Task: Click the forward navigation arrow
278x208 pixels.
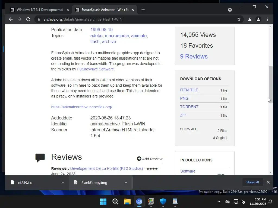Action: 20,19
